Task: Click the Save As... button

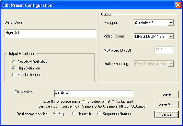Action: click(166, 104)
